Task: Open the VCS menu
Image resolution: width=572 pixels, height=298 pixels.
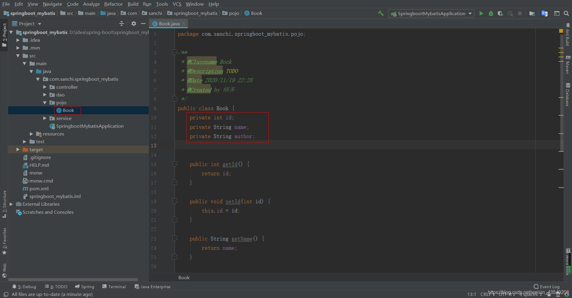Action: (177, 4)
